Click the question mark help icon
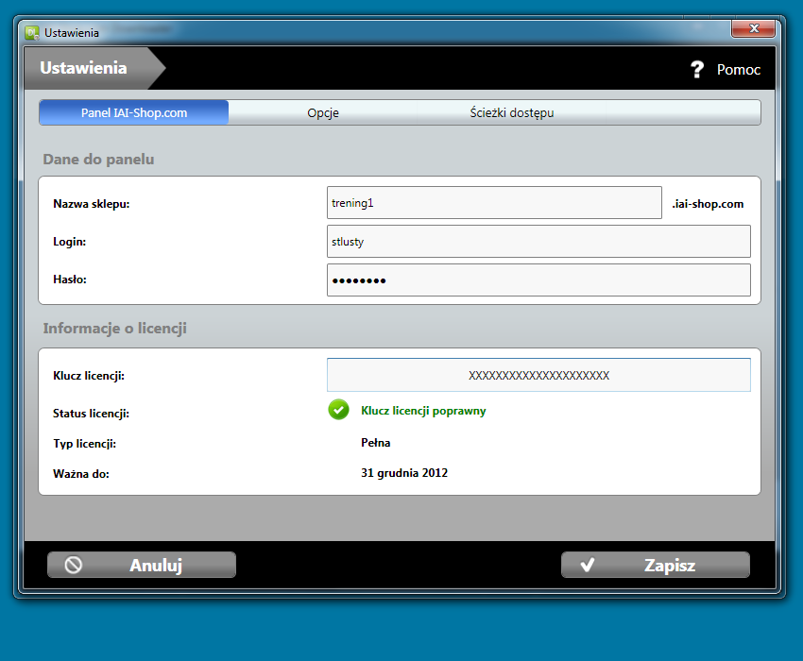This screenshot has width=803, height=661. [x=697, y=69]
